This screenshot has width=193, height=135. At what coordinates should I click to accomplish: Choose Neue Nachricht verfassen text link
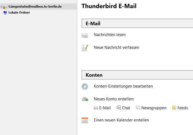116,47
